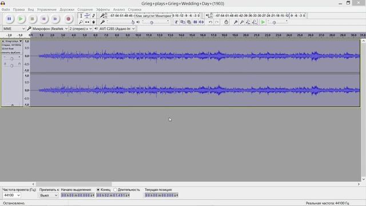Click the green Play-at-speed button
The image size is (366, 206).
(x=263, y=22)
